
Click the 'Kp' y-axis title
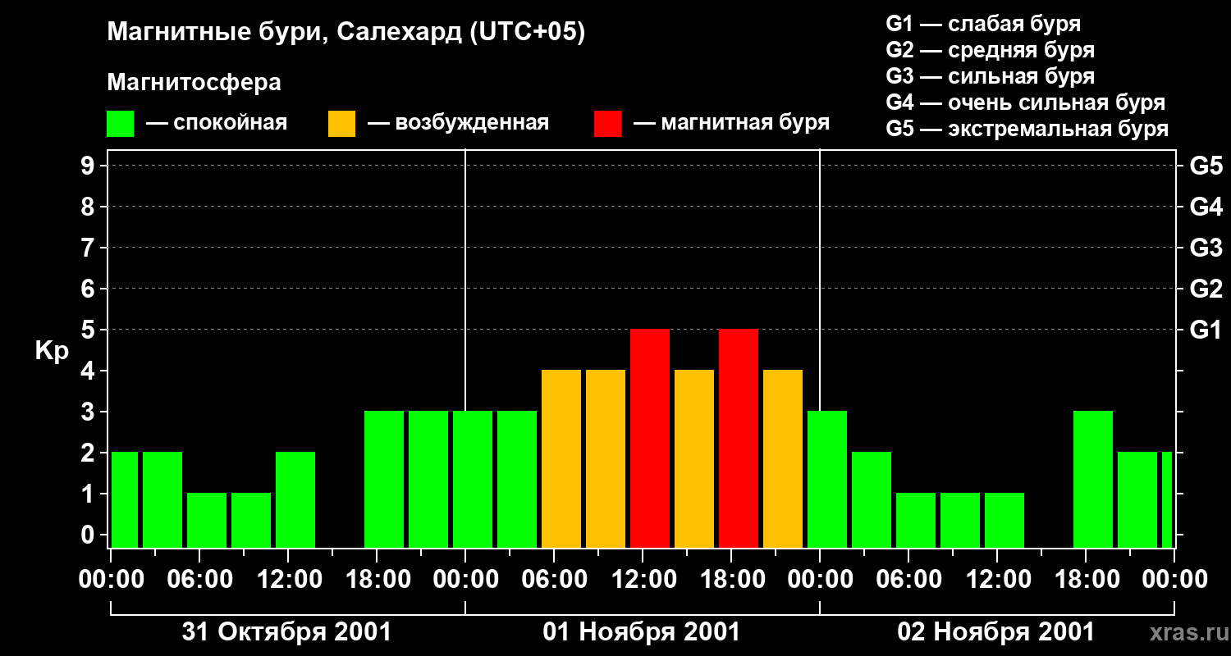tap(52, 350)
